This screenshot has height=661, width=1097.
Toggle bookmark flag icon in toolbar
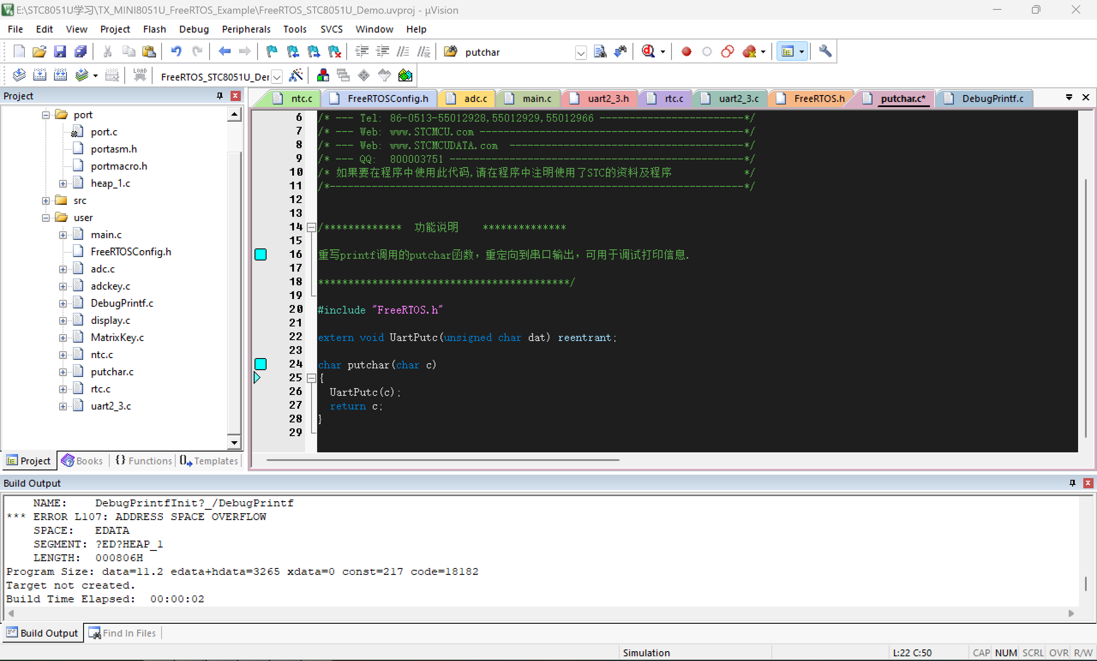tap(271, 52)
